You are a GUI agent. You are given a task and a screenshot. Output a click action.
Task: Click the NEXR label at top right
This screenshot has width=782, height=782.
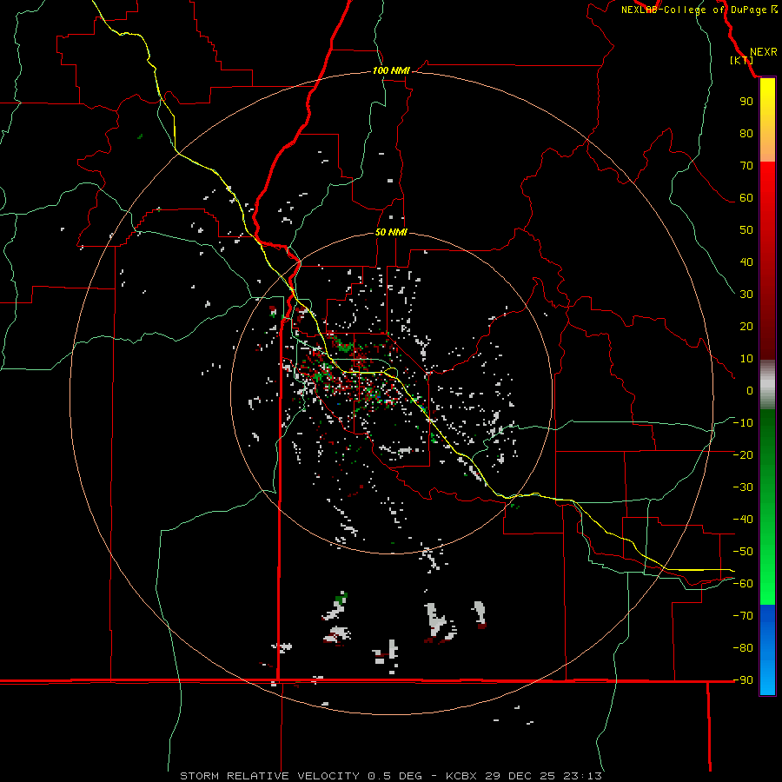764,52
